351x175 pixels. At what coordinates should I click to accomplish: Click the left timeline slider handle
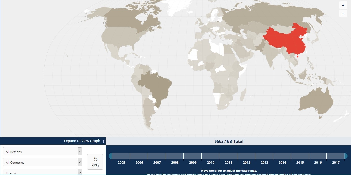[x=110, y=156]
